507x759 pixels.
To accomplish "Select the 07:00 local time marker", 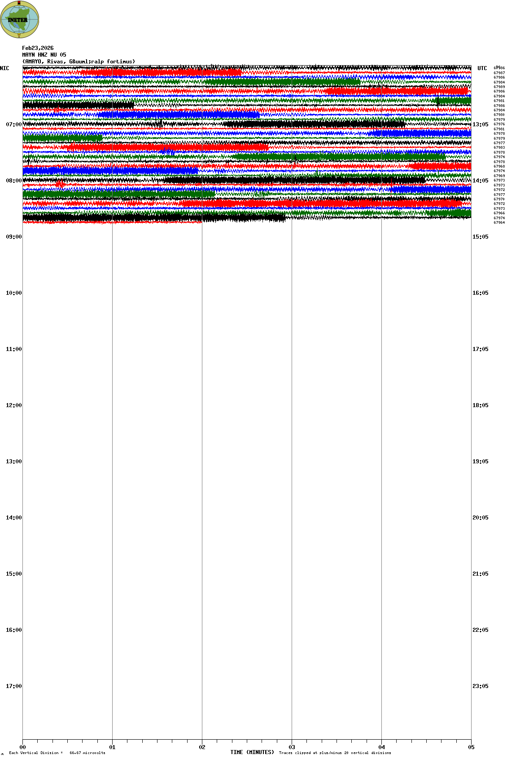I will pos(13,124).
